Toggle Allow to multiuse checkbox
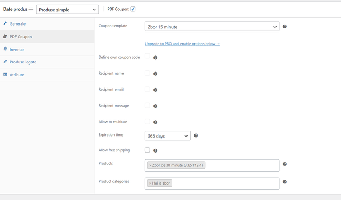341x200 pixels. click(148, 122)
